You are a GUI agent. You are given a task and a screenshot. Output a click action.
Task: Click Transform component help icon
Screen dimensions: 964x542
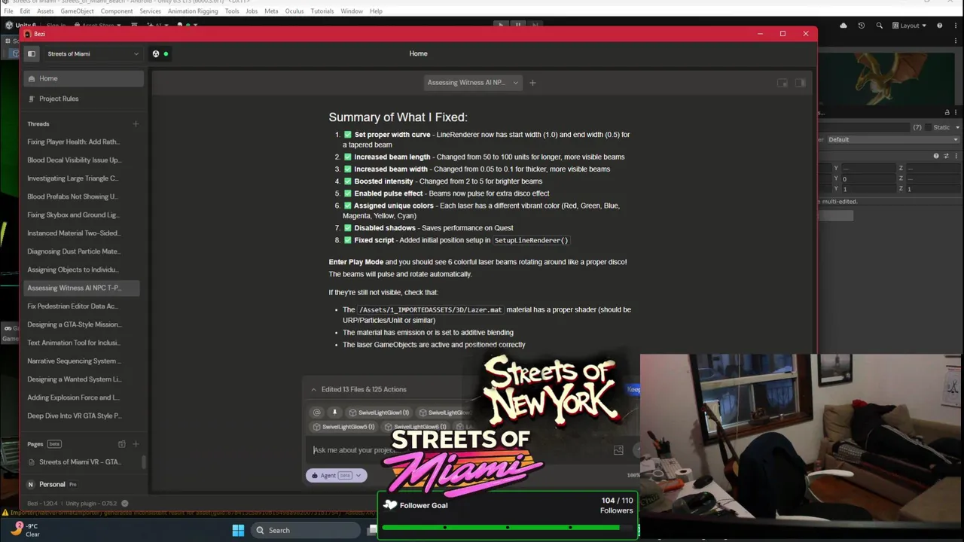coord(936,156)
